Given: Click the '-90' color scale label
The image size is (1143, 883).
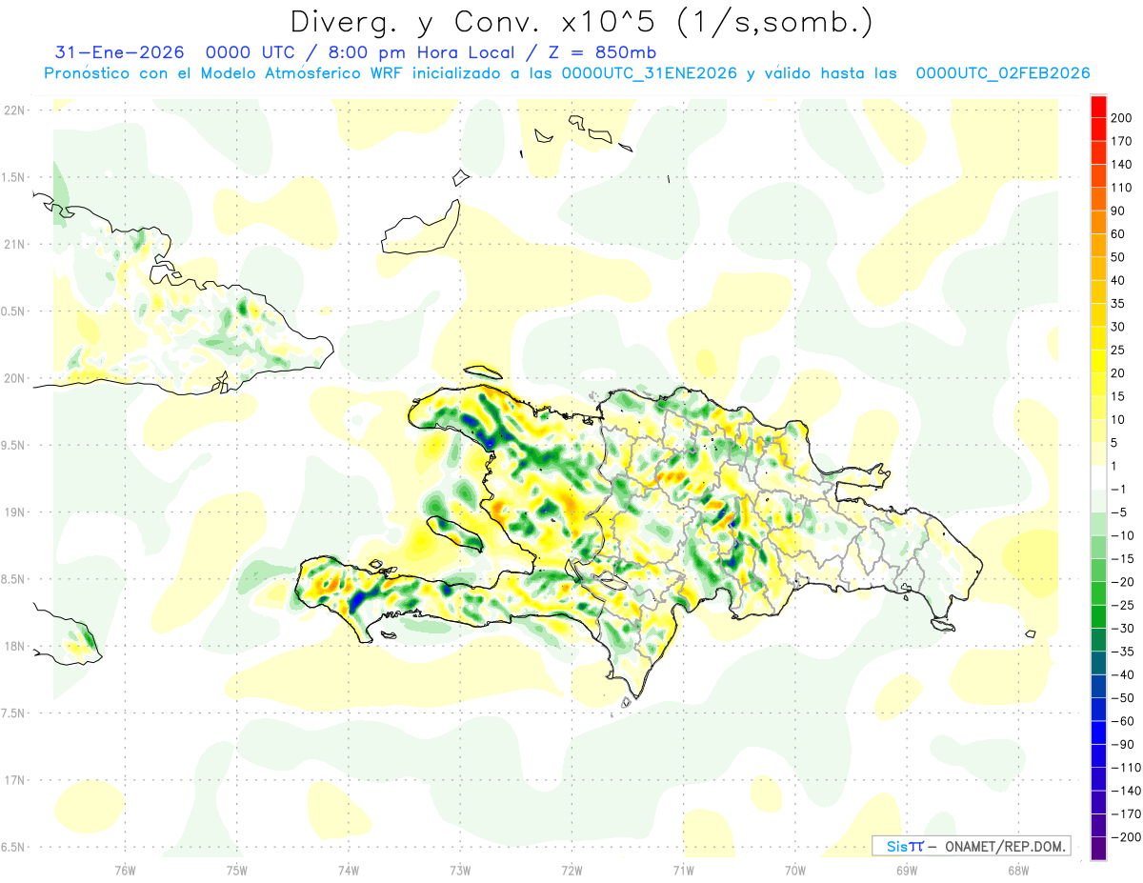Looking at the screenshot, I should coord(1122,745).
